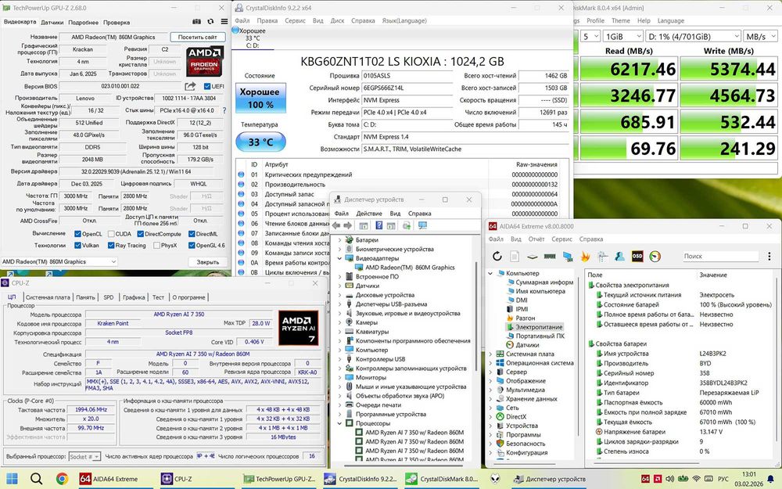Open CrystalDiskMark test count dropdown showing 5
The image size is (782, 489).
[590, 37]
